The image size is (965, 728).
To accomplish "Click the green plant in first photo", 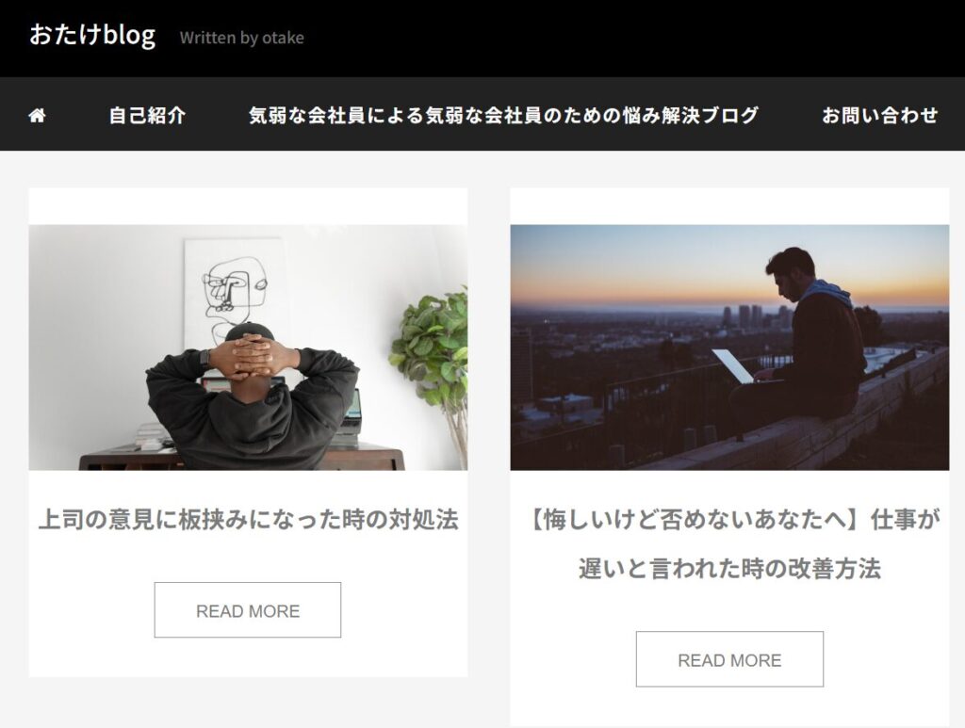I will pyautogui.click(x=431, y=350).
